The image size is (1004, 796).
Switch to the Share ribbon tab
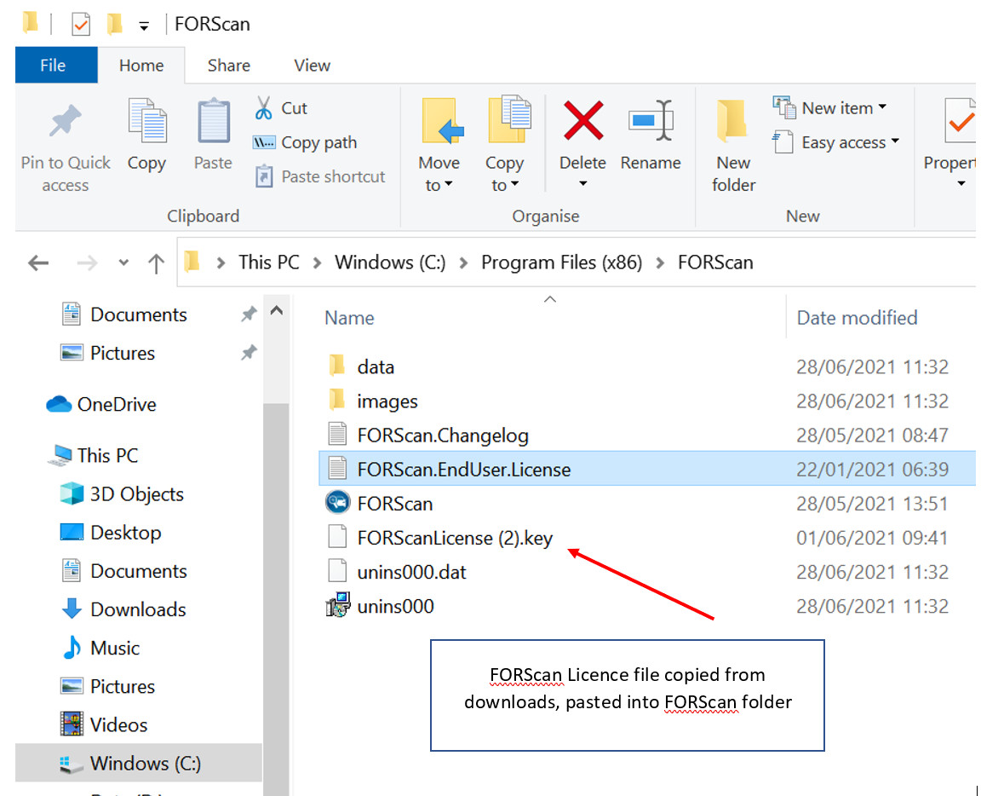228,66
